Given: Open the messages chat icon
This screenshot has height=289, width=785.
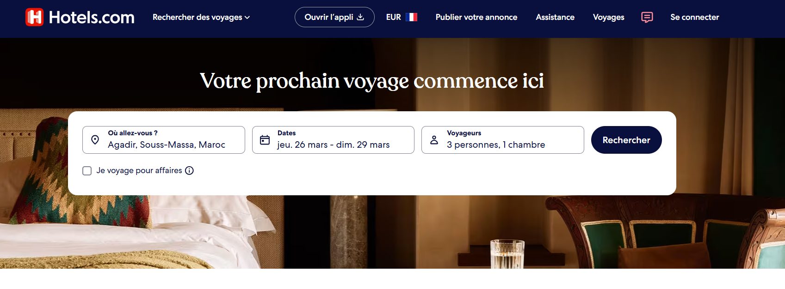Looking at the screenshot, I should [647, 17].
